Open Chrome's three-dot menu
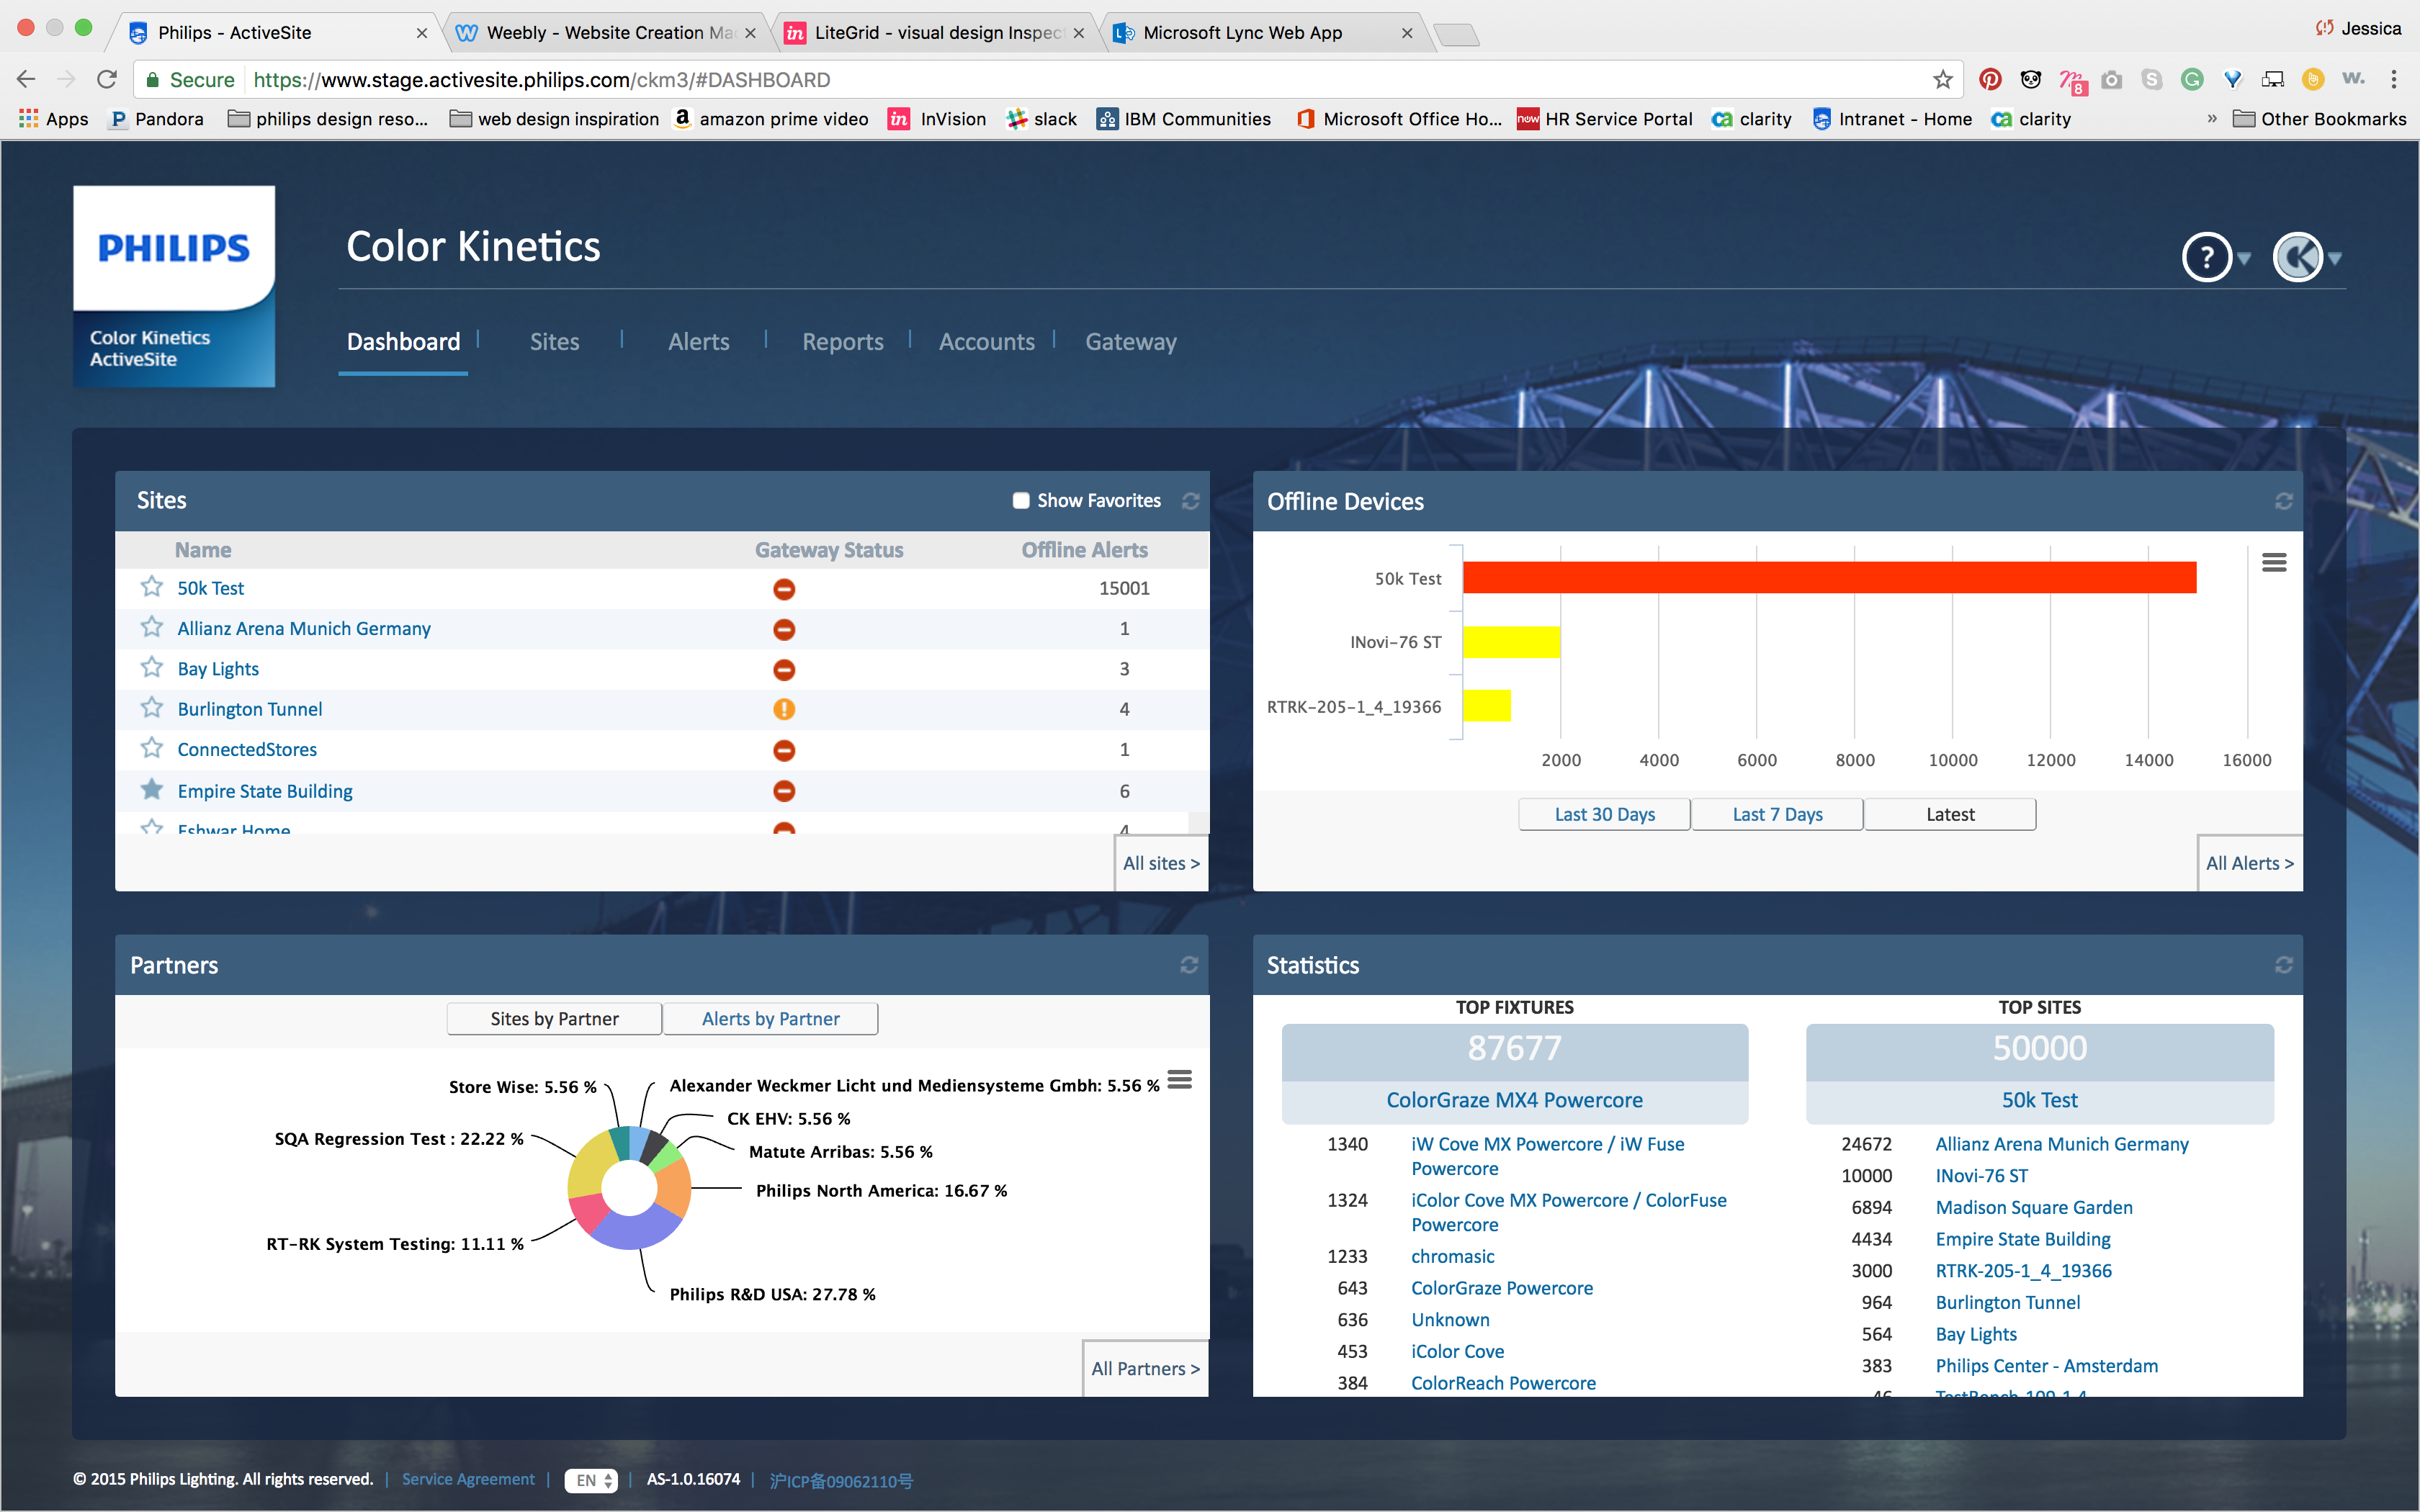2420x1512 pixels. [2394, 79]
